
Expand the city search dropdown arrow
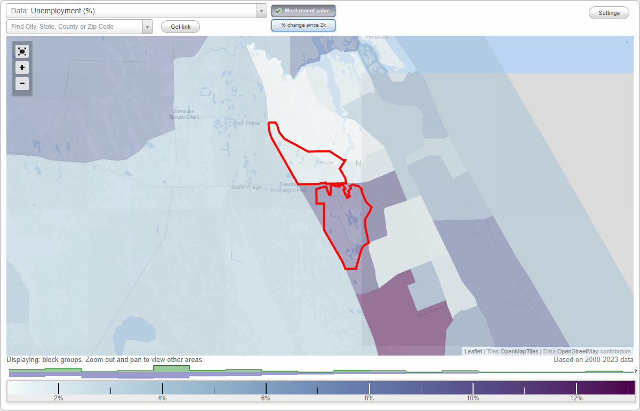tap(148, 26)
